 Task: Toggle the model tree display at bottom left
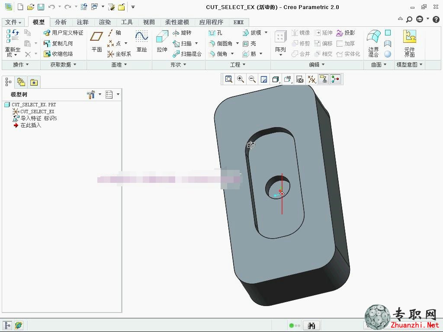8,326
